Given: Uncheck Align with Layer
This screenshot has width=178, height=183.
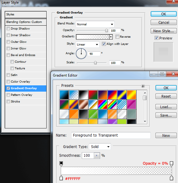Looking at the screenshot, I should click(104, 44).
